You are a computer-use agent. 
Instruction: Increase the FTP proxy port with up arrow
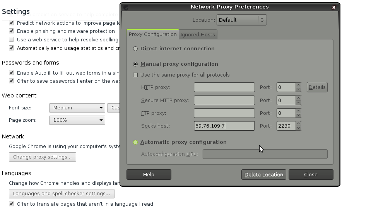[298, 111]
